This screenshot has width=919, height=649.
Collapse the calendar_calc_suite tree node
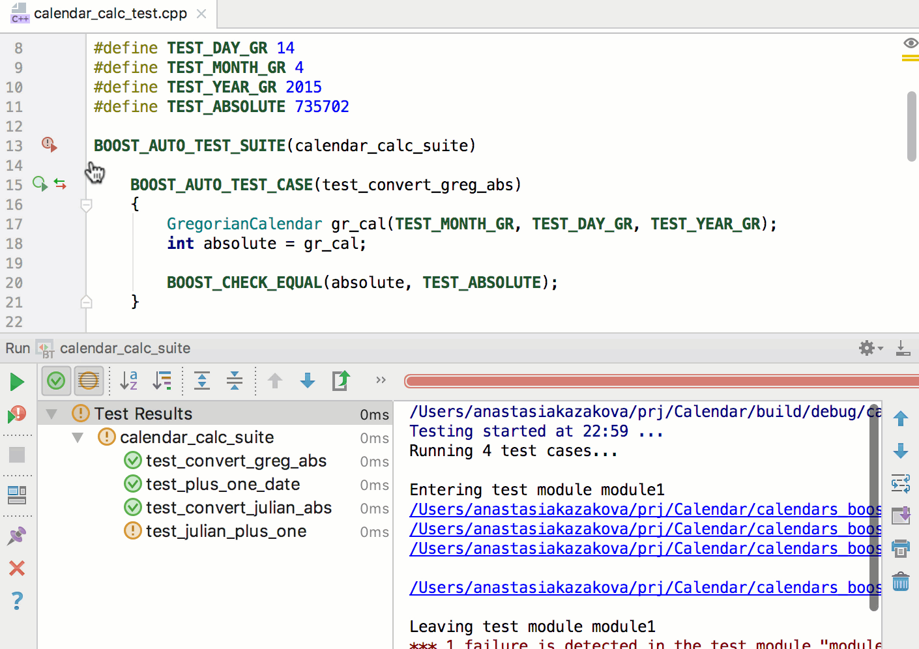[78, 437]
